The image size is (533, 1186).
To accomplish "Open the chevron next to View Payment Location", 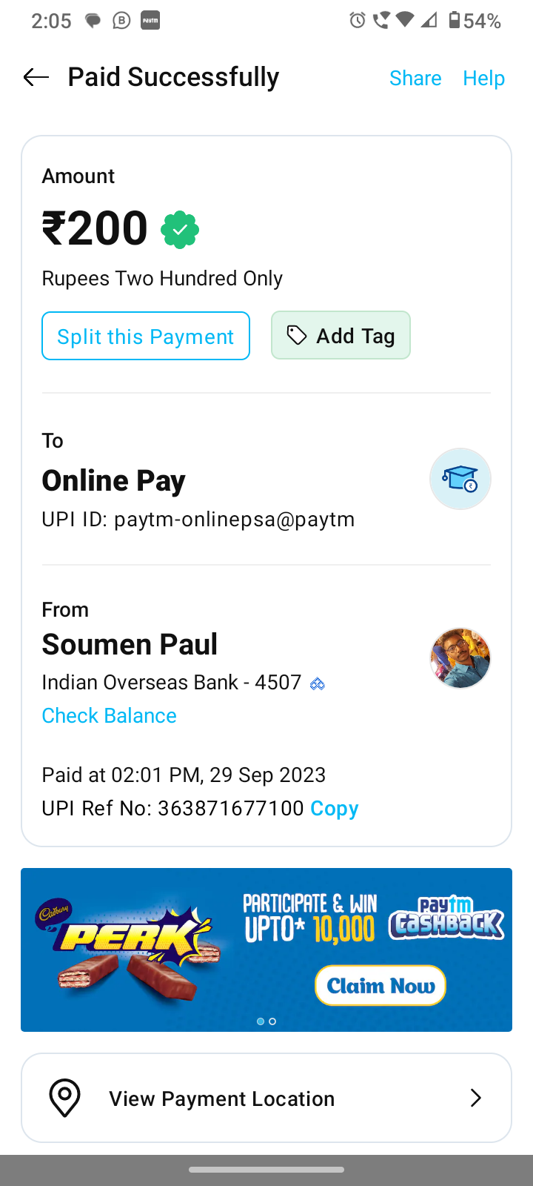I will [476, 1098].
